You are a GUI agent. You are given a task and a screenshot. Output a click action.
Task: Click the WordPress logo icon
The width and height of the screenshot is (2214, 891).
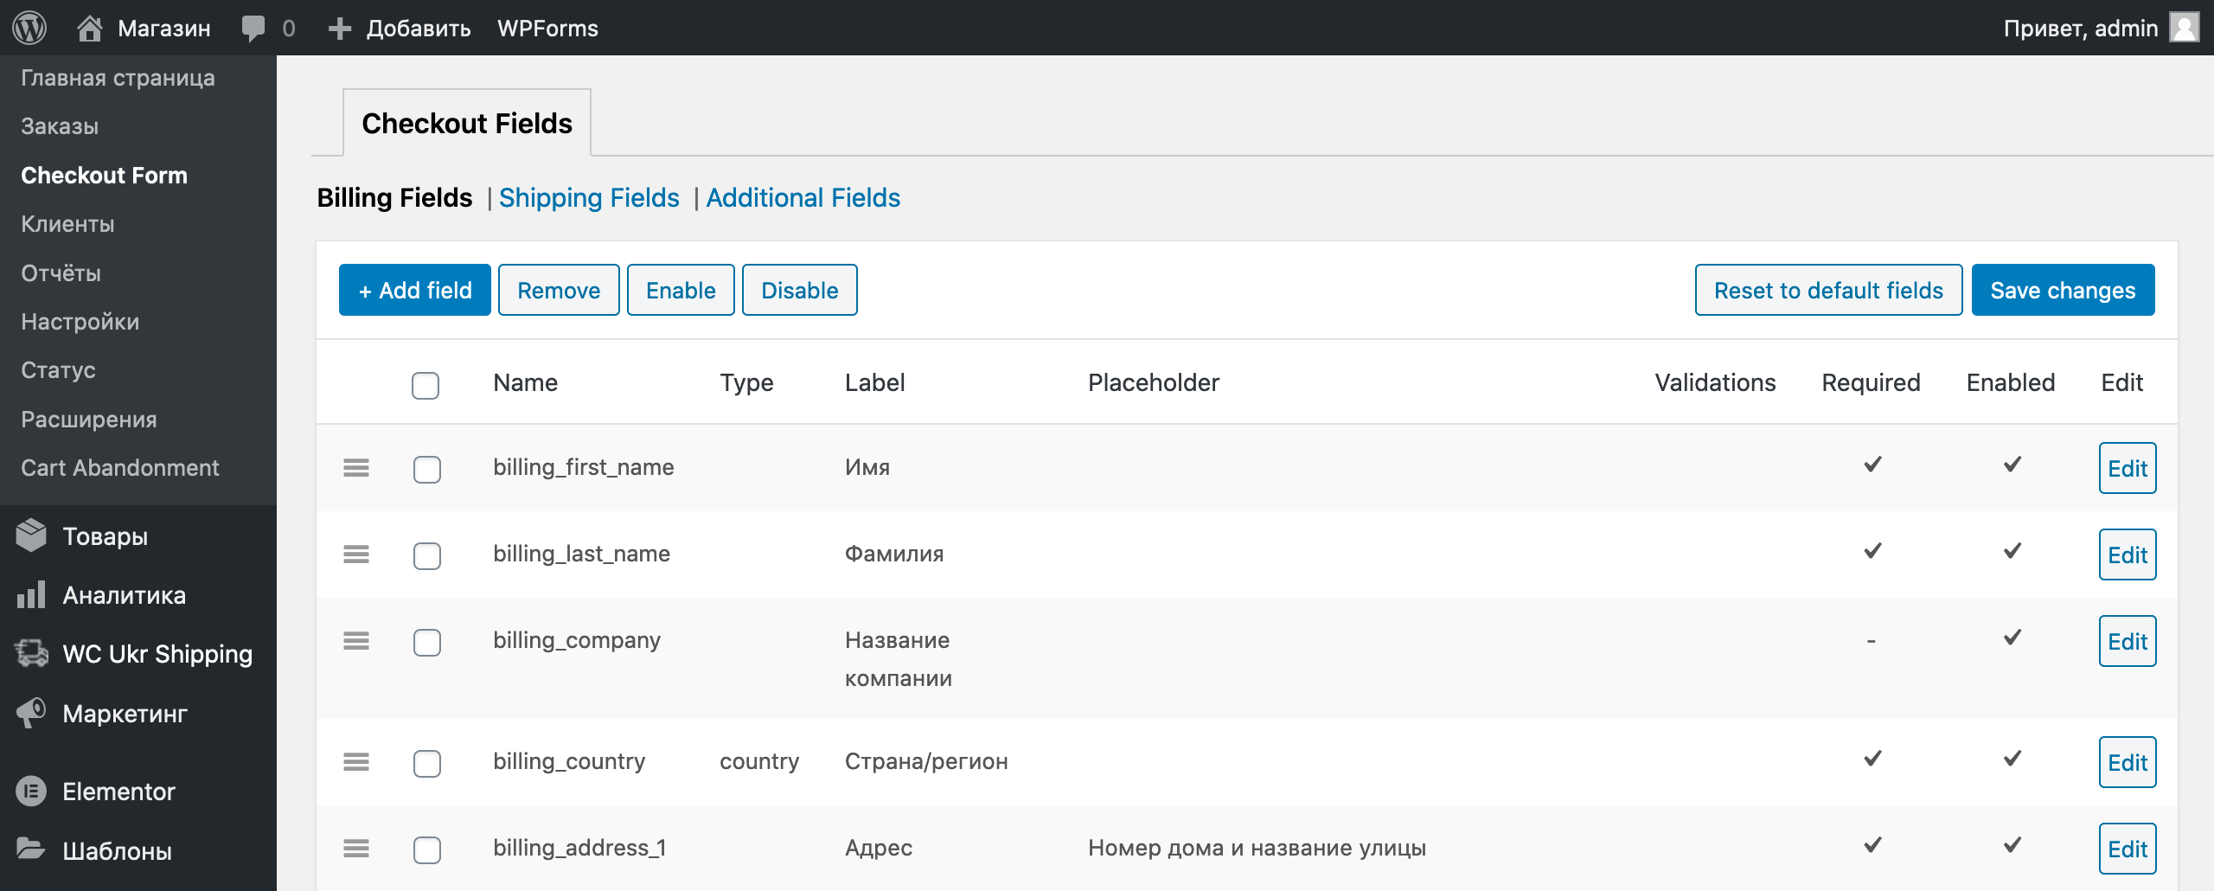pos(29,28)
